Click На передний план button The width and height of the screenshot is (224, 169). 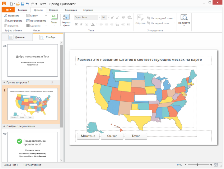point(160,18)
